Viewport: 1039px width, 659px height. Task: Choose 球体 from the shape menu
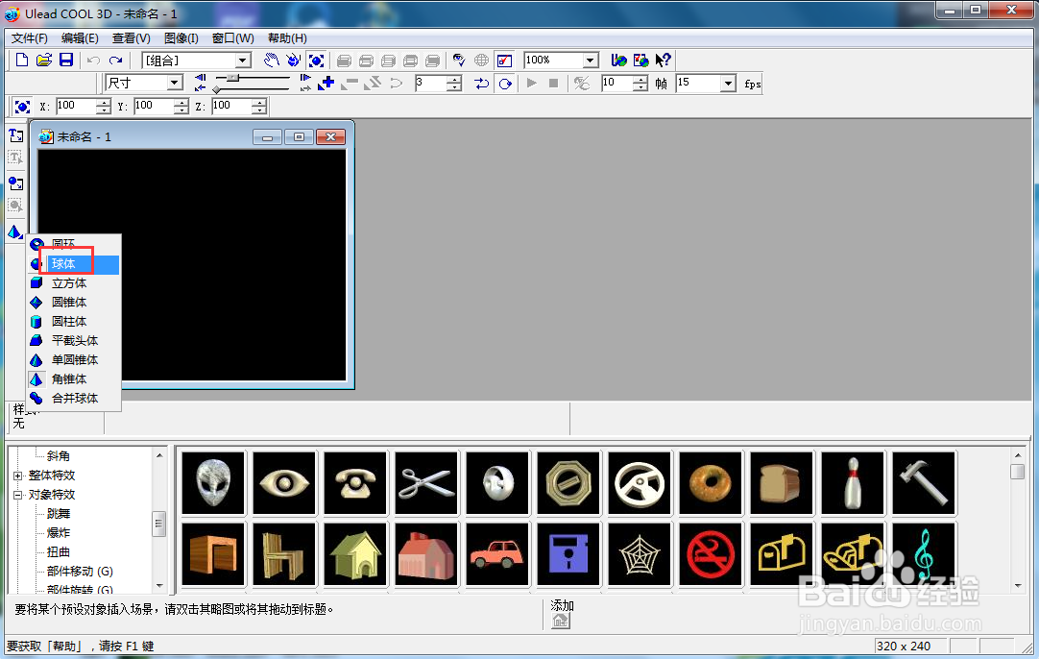[x=74, y=264]
